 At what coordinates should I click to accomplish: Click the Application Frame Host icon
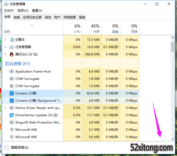point(12,71)
